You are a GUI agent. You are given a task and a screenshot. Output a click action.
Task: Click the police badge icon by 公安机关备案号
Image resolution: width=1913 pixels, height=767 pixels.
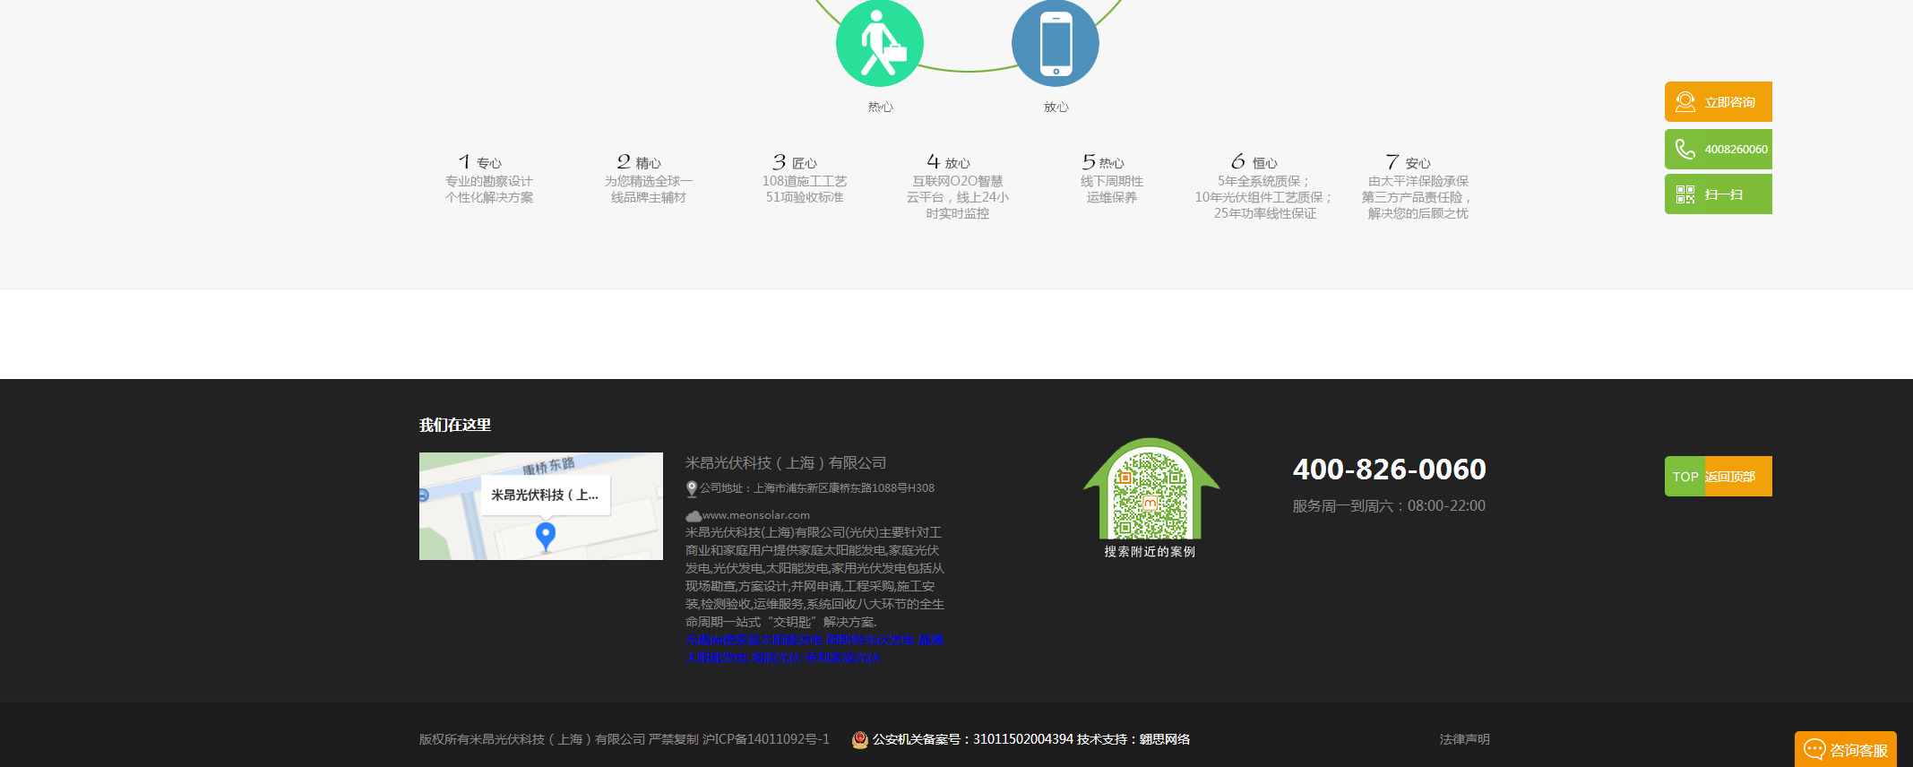click(x=859, y=739)
